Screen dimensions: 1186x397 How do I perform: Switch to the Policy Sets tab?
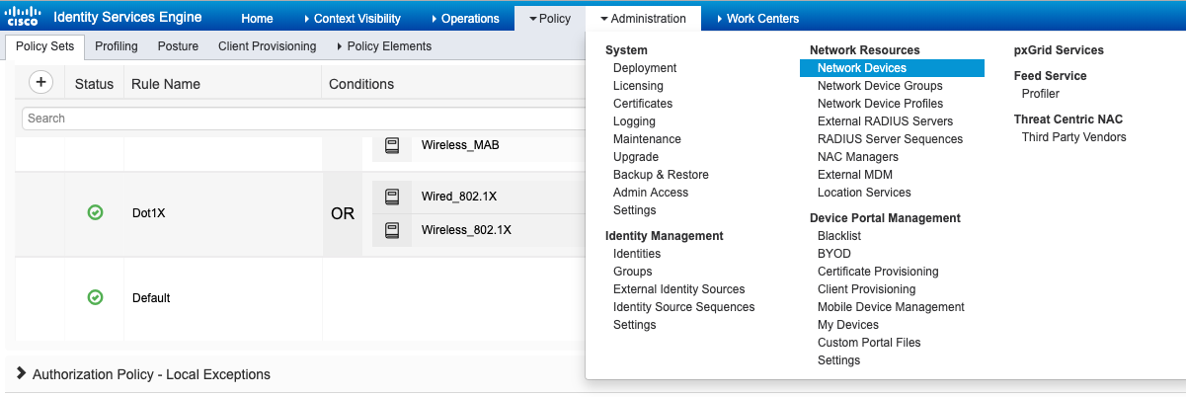click(44, 46)
